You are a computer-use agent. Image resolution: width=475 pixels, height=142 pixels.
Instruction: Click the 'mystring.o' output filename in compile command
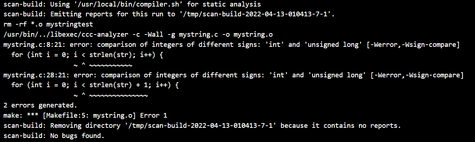point(253,35)
